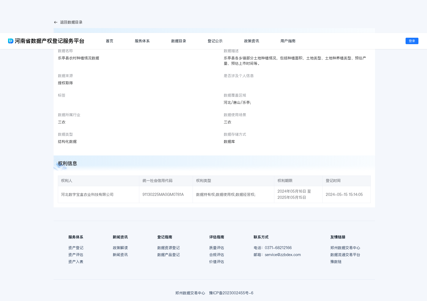The width and height of the screenshot is (427, 301).
Task: Click the 权利信息 section heading
Action: (x=68, y=163)
